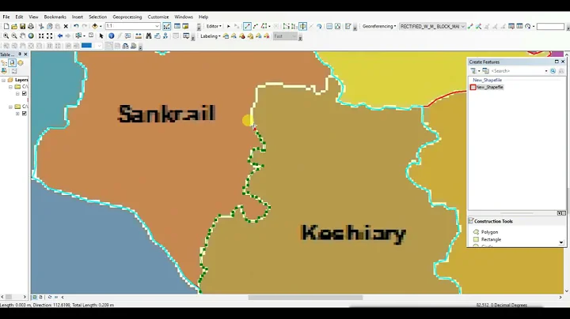Toggle first layer visibility checkbox
570x319 pixels.
pos(25,93)
